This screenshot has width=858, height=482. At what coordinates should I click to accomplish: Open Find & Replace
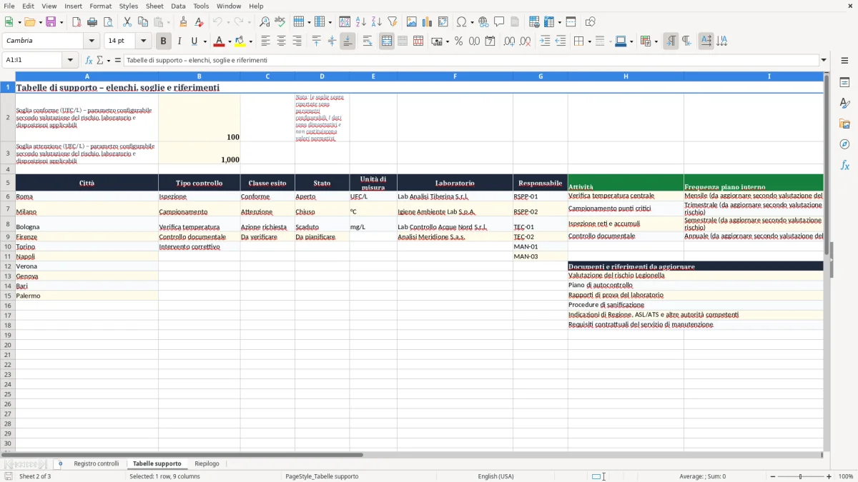[x=265, y=22]
